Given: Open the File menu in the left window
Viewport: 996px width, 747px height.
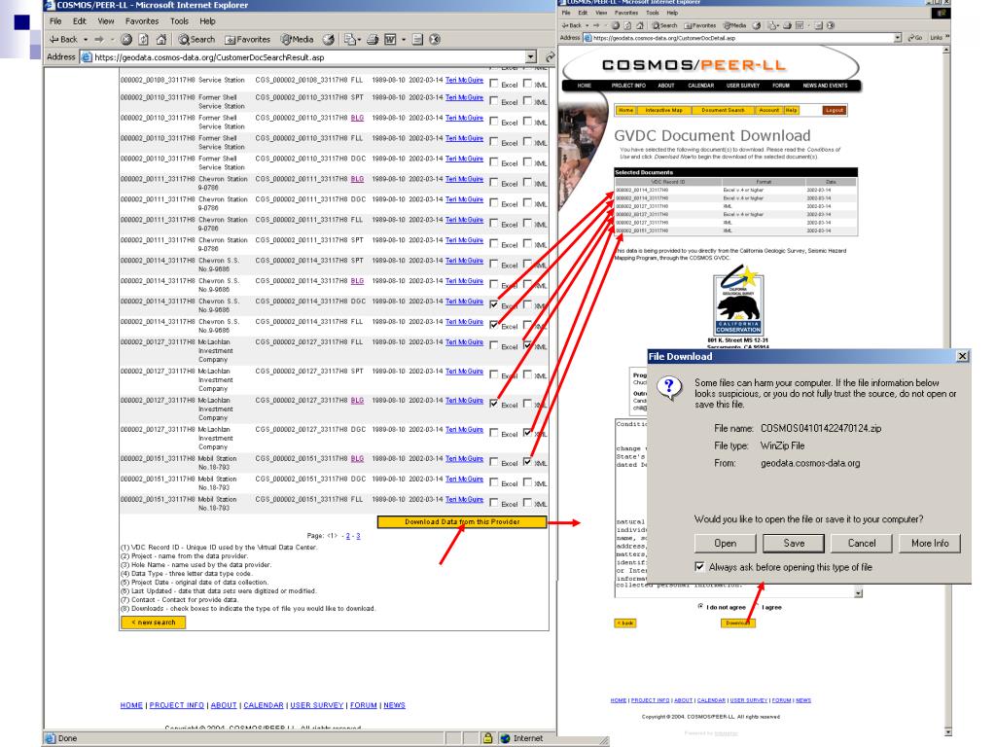Looking at the screenshot, I should pos(55,21).
